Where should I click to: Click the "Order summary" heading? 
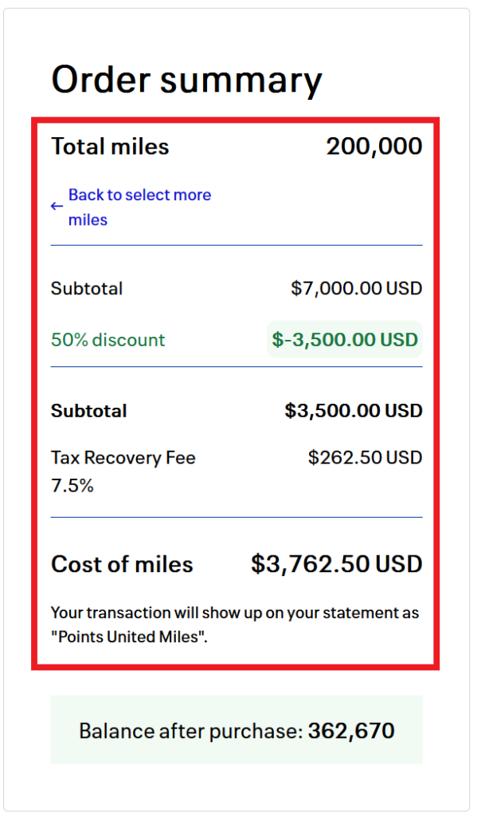click(186, 80)
